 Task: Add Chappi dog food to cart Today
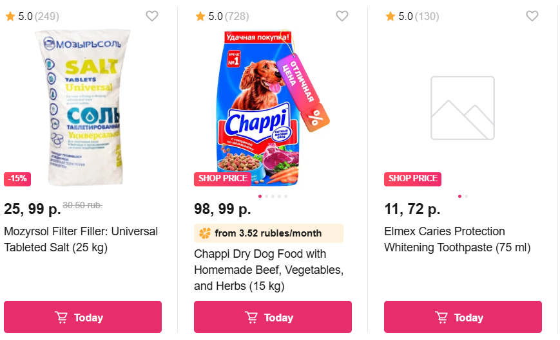[273, 318]
